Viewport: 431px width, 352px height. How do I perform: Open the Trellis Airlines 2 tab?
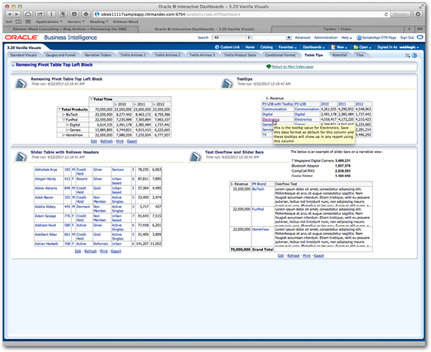167,55
